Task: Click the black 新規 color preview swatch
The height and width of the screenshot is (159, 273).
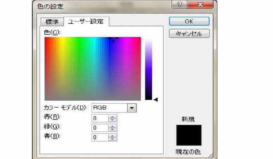Action: coord(189,135)
